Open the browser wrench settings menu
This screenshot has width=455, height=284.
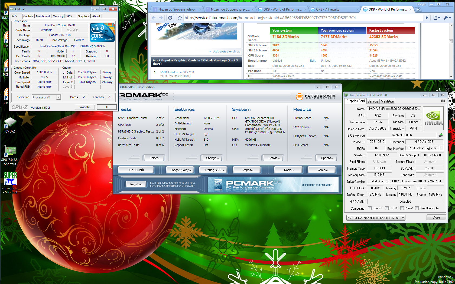[x=447, y=18]
